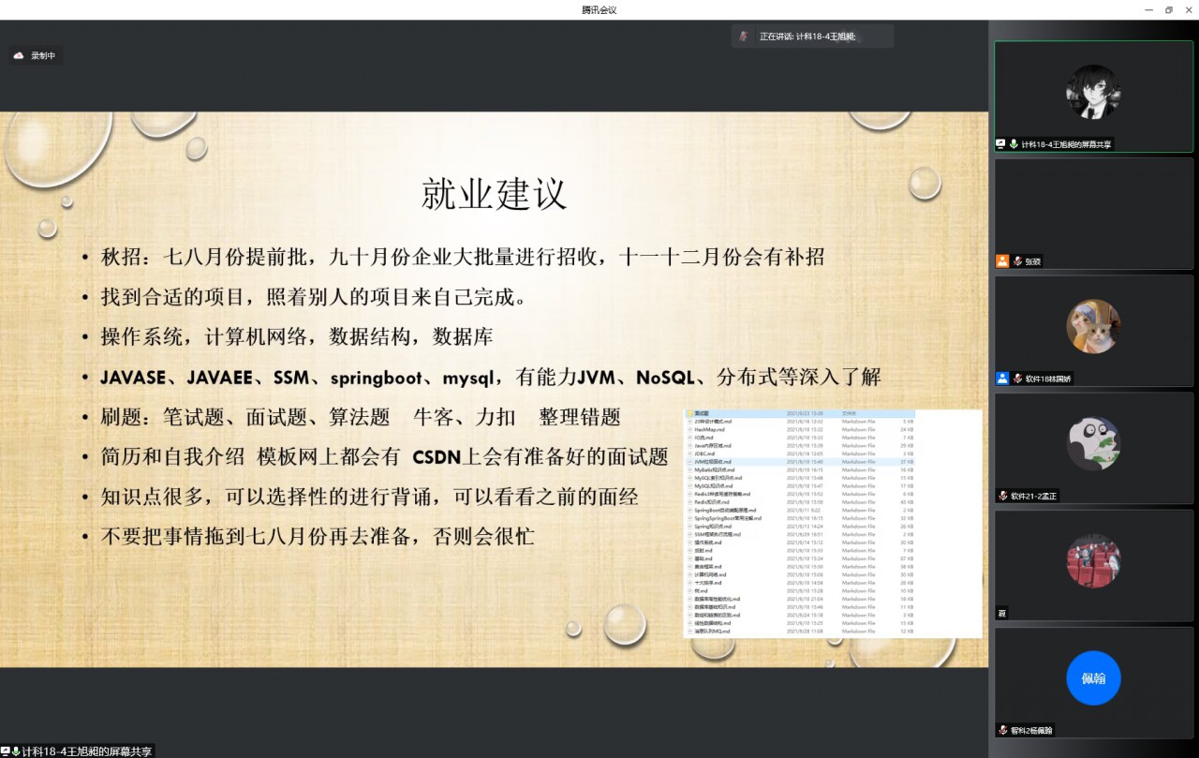Click the participant name 软件18林国娇

(1048, 379)
